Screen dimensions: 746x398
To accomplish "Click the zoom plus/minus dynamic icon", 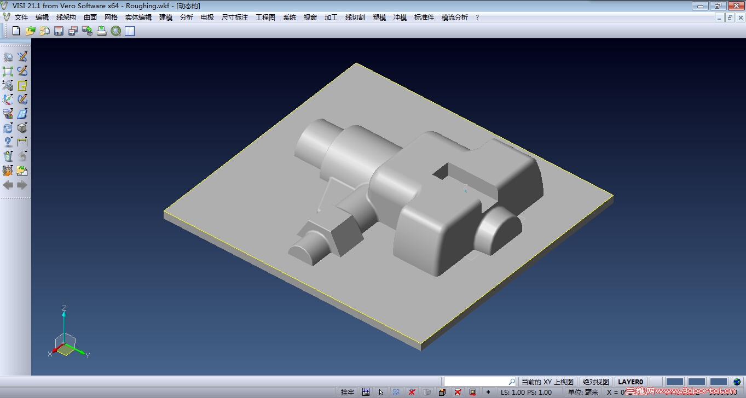I will pyautogui.click(x=8, y=85).
